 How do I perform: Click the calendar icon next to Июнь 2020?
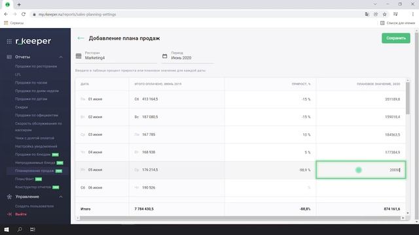pyautogui.click(x=164, y=56)
